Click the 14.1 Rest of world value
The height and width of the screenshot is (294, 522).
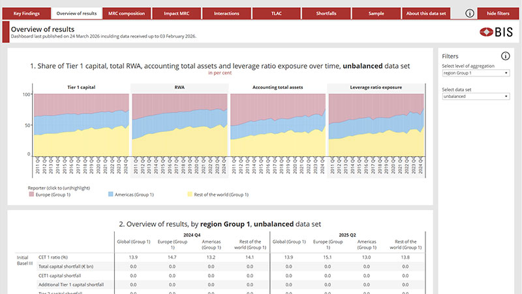pos(250,257)
